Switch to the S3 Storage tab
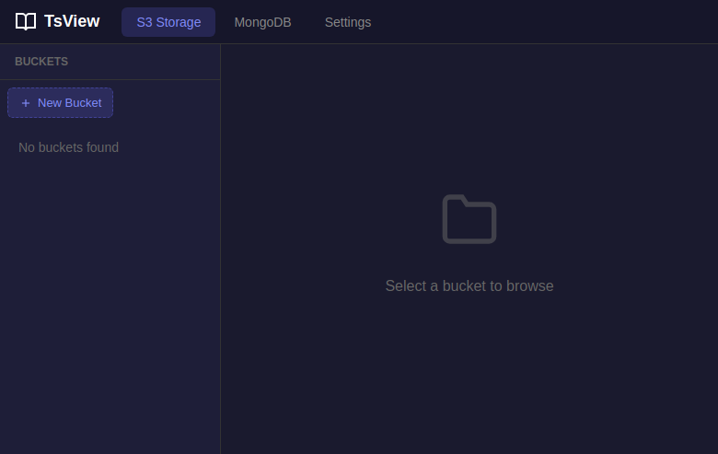This screenshot has height=454, width=718. 168,22
